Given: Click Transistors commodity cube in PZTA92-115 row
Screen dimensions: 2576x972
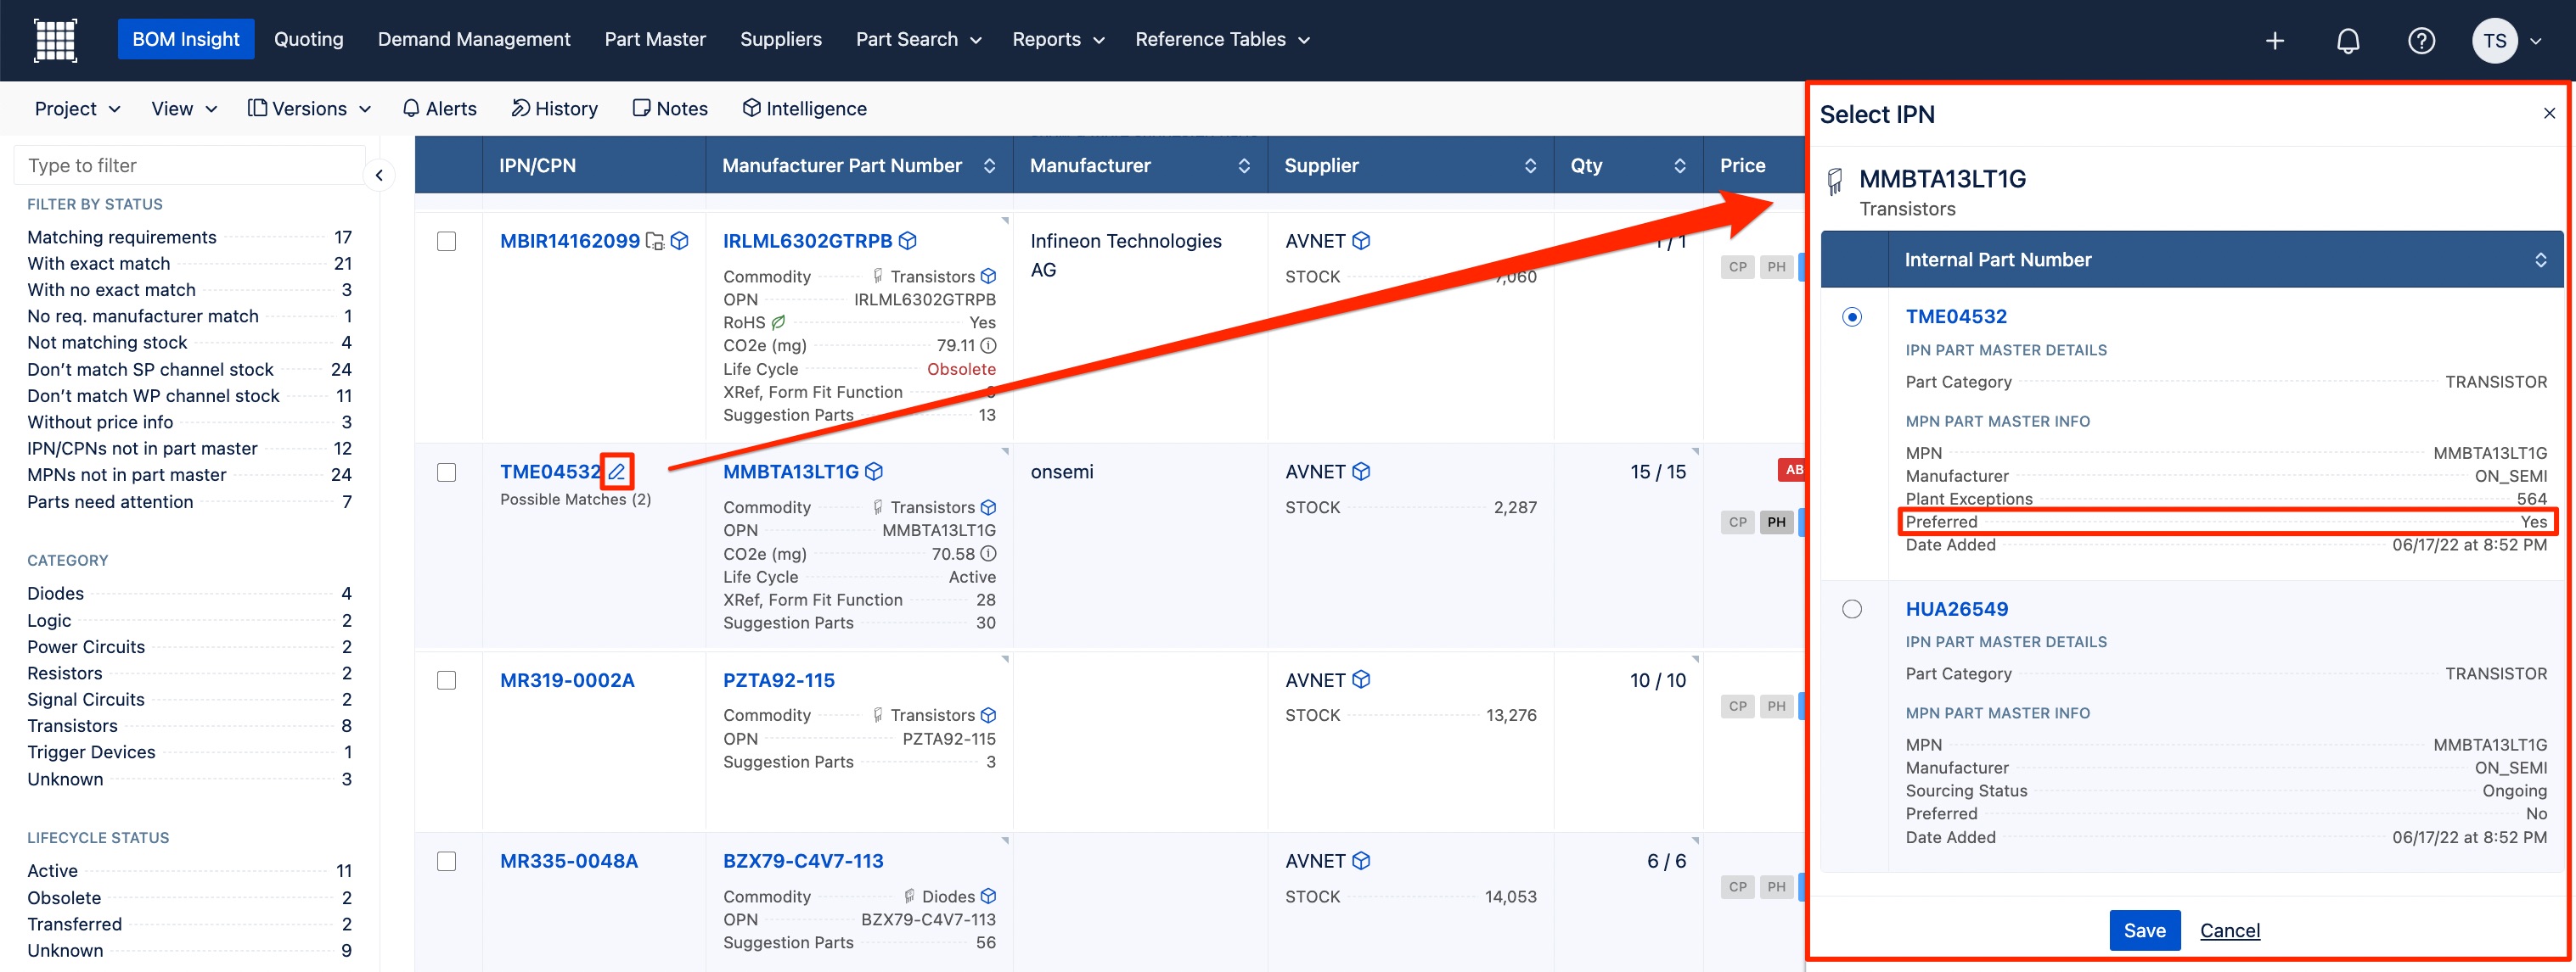Looking at the screenshot, I should (988, 715).
